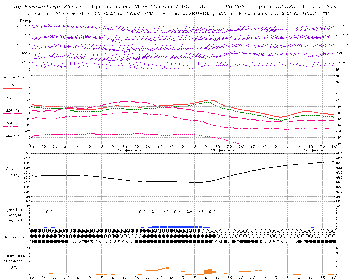350x280 pixels.
Task: Click the forecast start time 15.02.2025 12:00 UTC
Action: click(124, 13)
